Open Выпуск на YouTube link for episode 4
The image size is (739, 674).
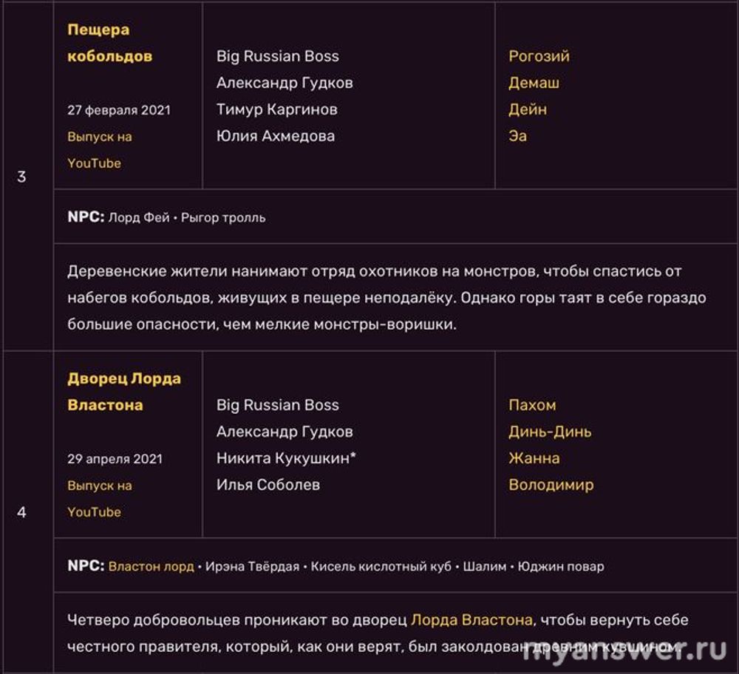(x=99, y=499)
